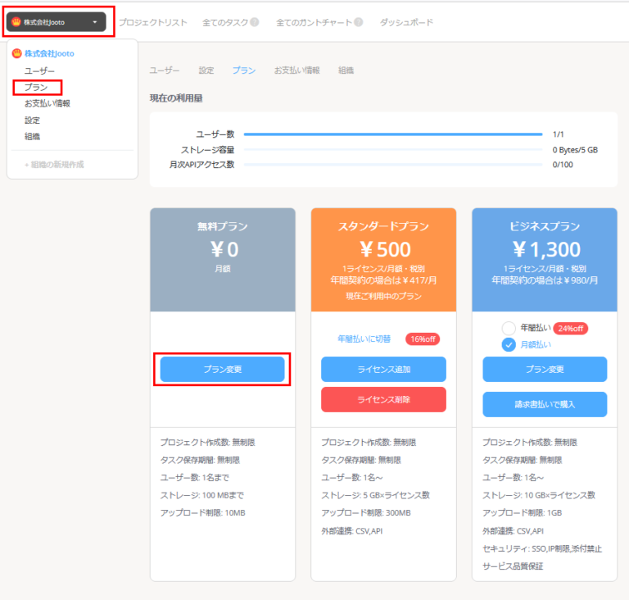Select プラン in the left sidebar menu

tap(36, 87)
